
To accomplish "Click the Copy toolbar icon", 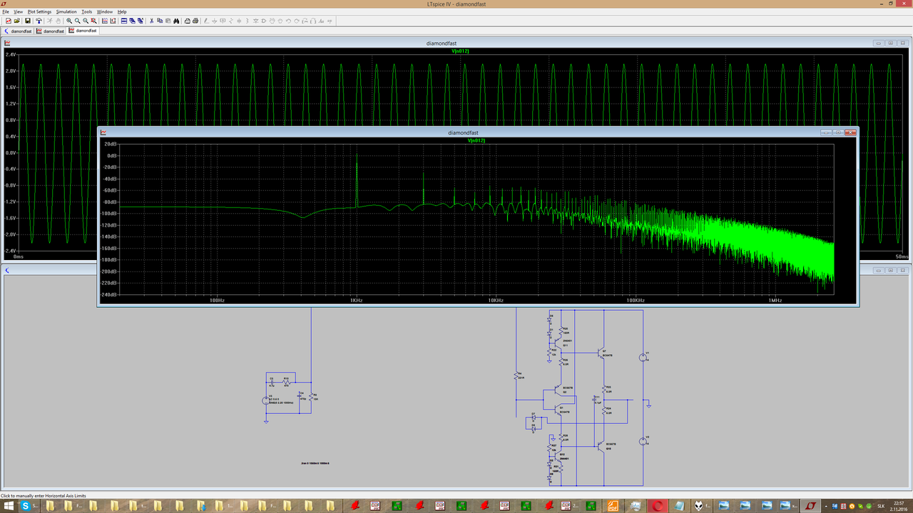I will coord(160,21).
